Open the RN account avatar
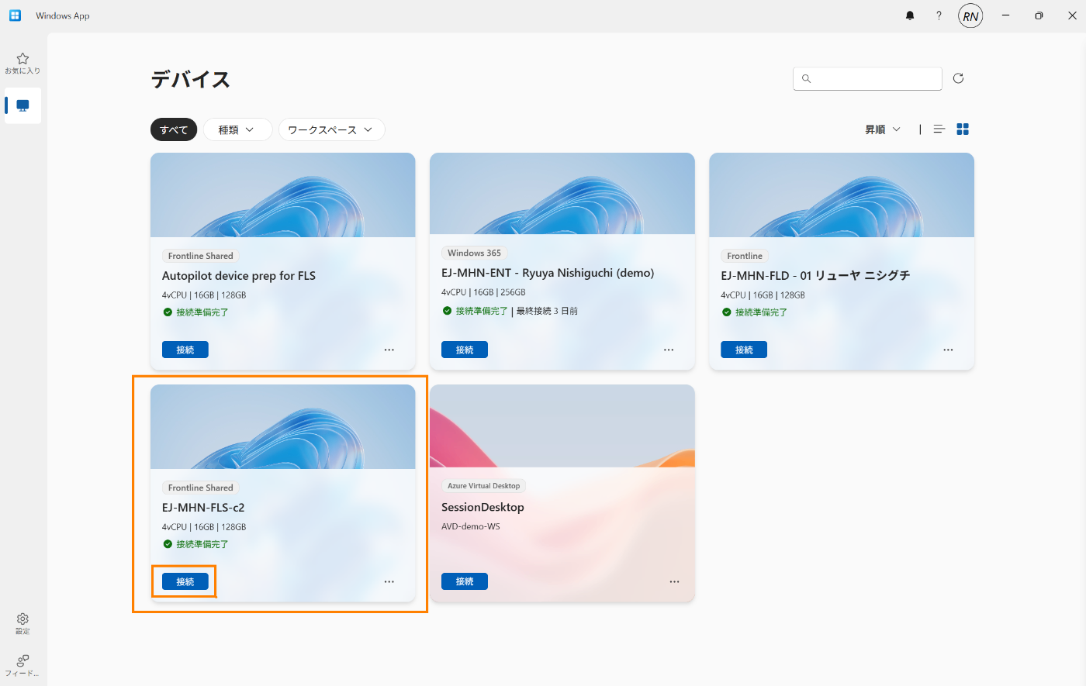Screen dimensions: 1086x686 point(970,16)
